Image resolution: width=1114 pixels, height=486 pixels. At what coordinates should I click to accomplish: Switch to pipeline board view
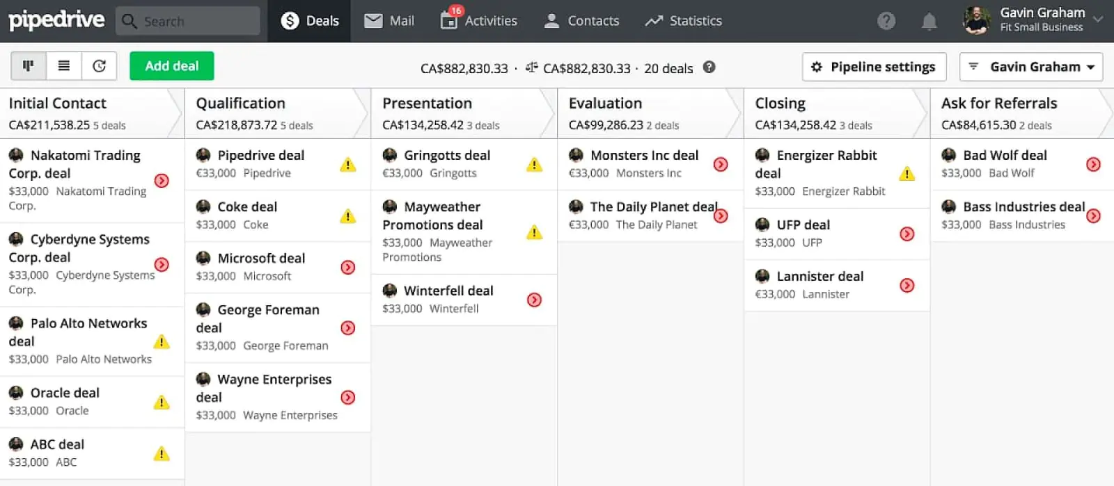pos(29,66)
